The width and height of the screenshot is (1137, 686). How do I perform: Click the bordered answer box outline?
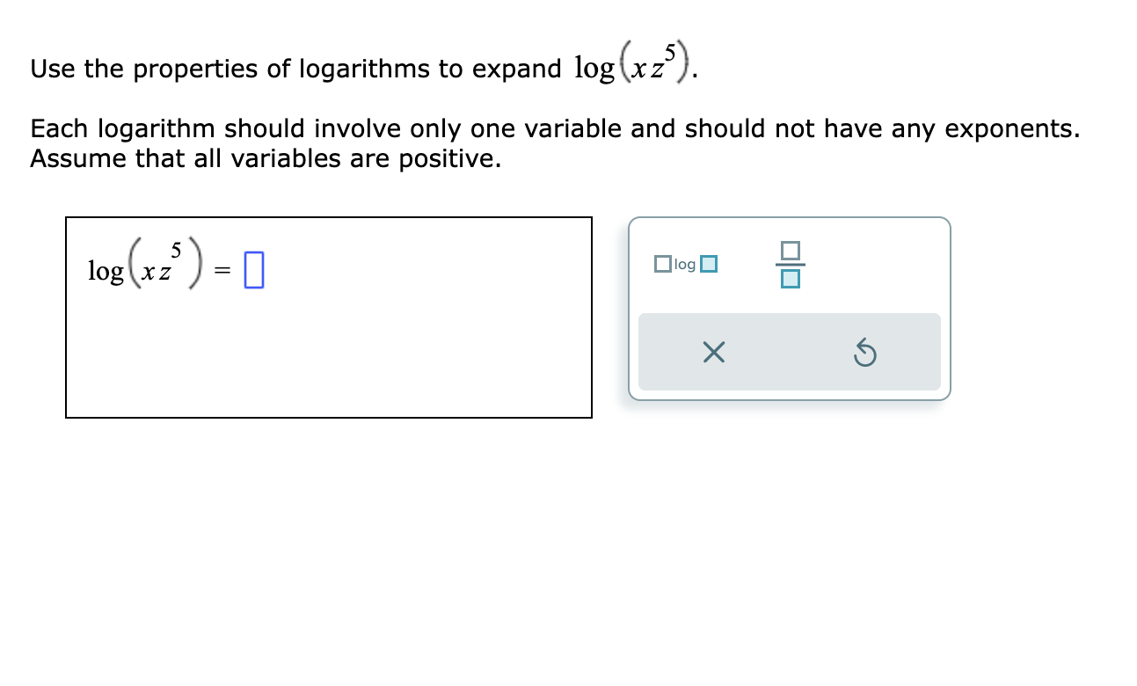point(329,217)
